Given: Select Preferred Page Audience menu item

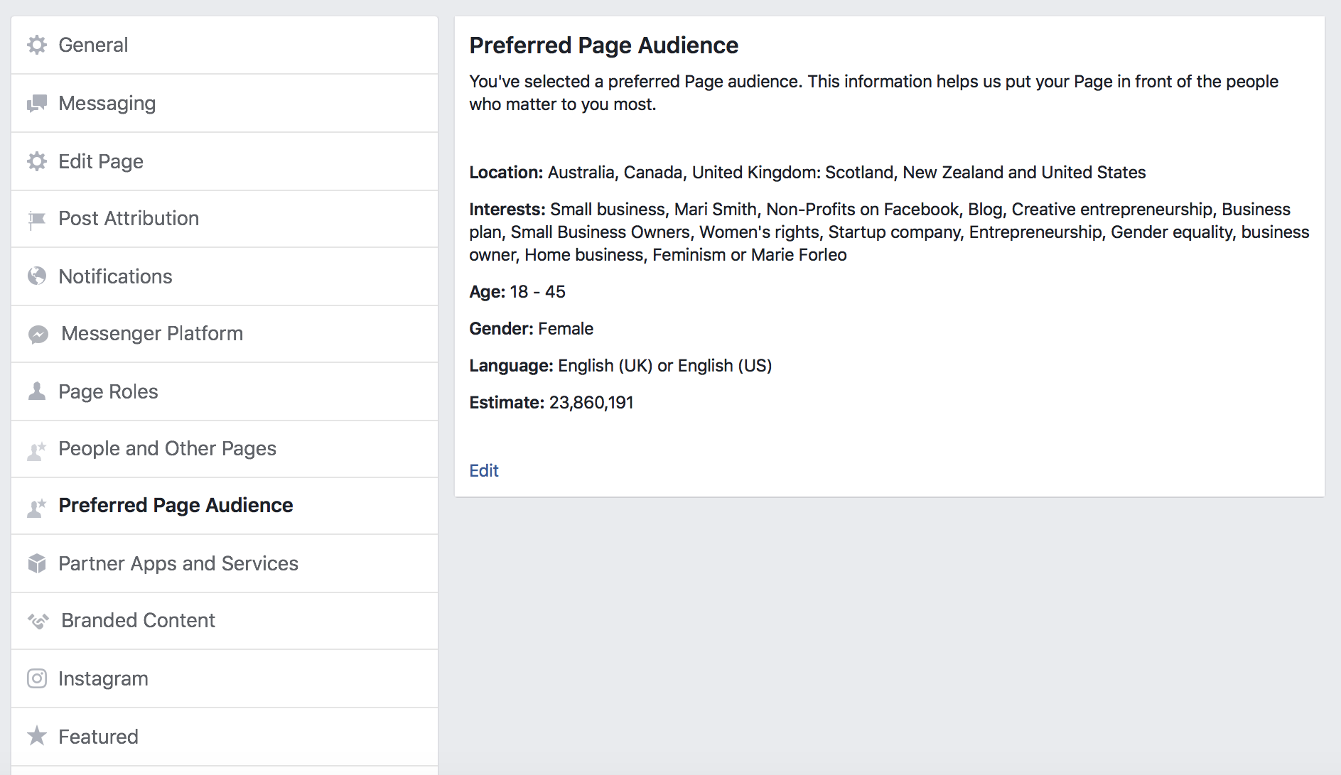Looking at the screenshot, I should pos(225,506).
